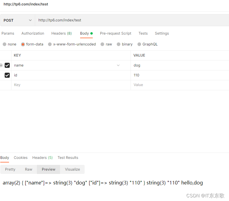The width and height of the screenshot is (229, 201).
Task: Click the id key cell
Action: point(71,75)
